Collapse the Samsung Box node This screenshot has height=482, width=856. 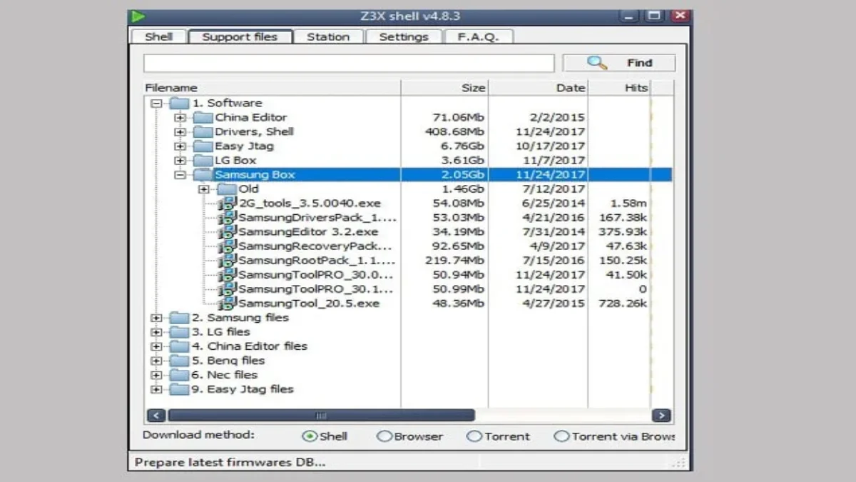coord(180,175)
